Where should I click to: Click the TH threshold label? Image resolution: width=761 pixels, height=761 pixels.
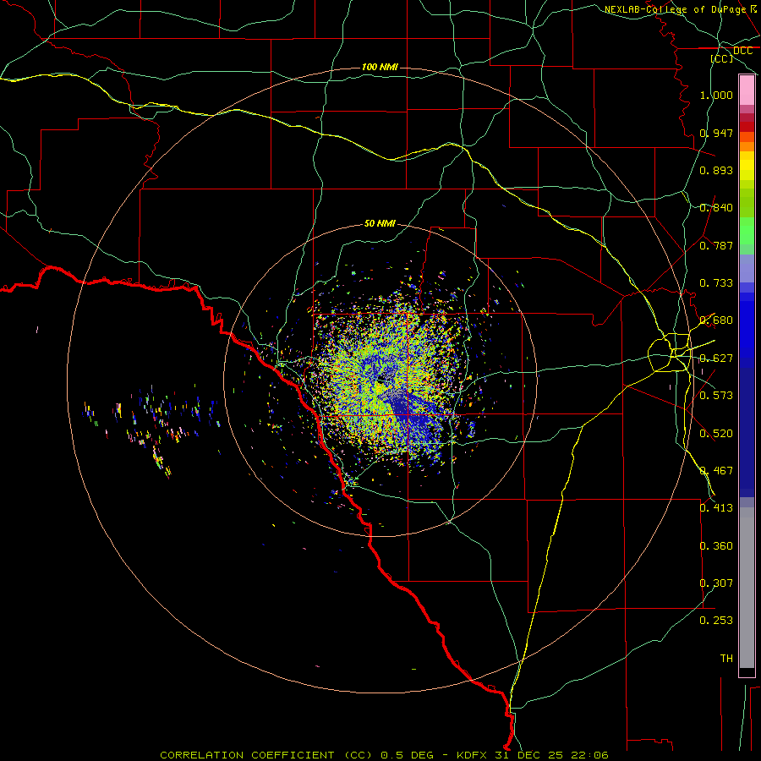tap(726, 659)
